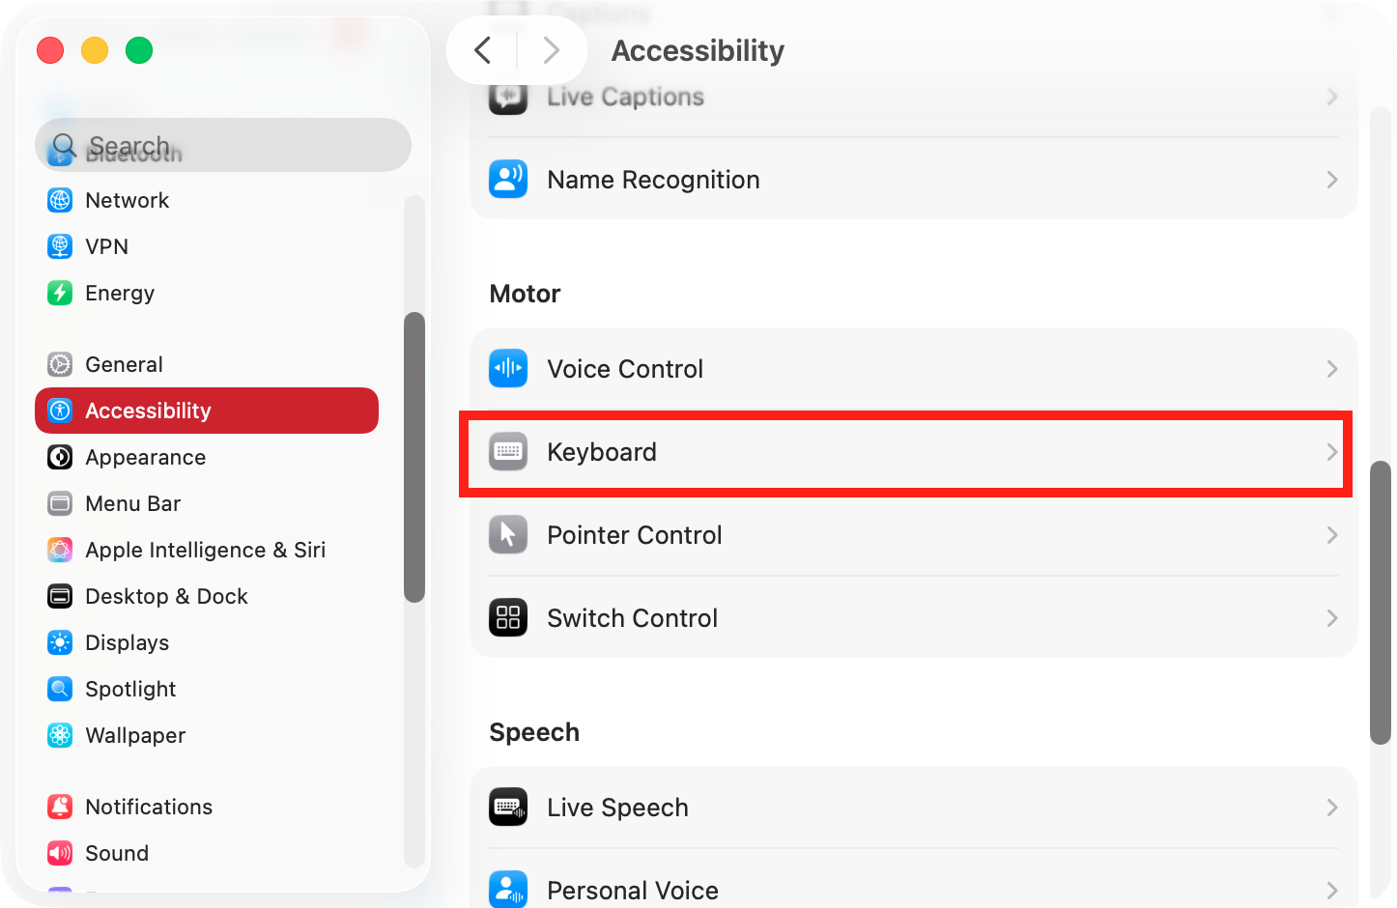Select the Notifications icon in sidebar
Screen dimensions: 1397x908
pyautogui.click(x=60, y=807)
